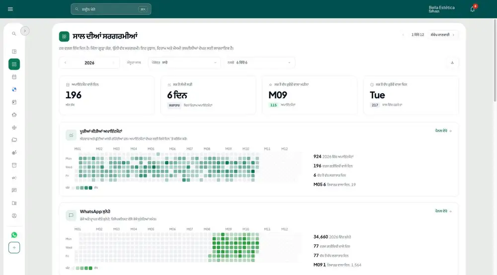Screen dimensions: 497x275
Task: Go to the previous year before 2026
Action: (x=65, y=63)
